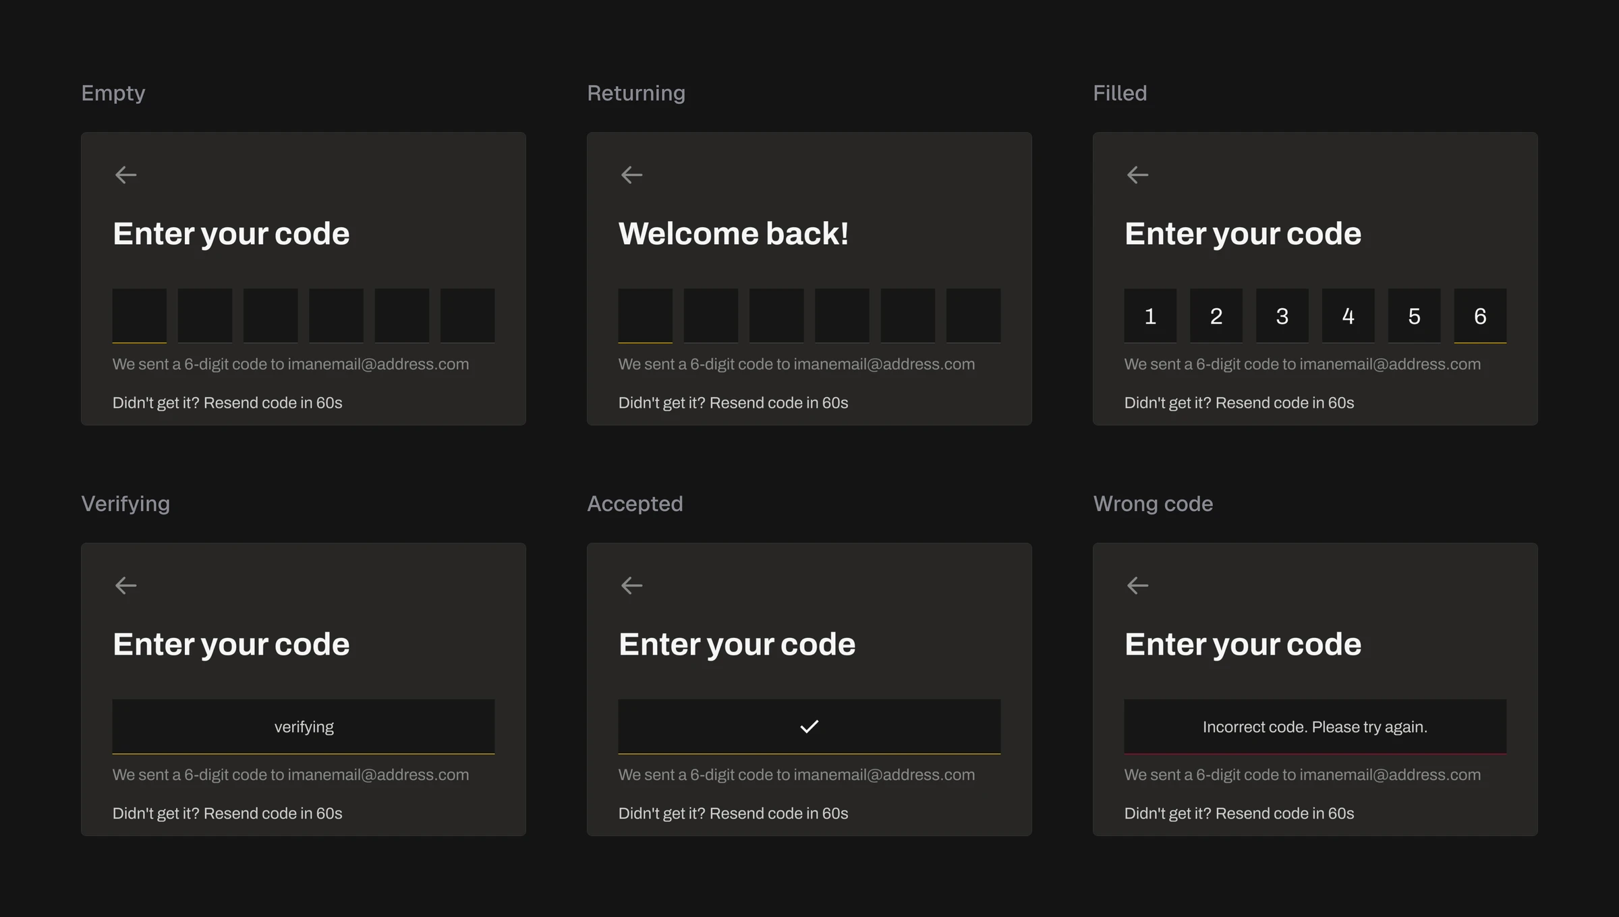Click the 'Accepted' state label
The image size is (1619, 917).
click(635, 504)
